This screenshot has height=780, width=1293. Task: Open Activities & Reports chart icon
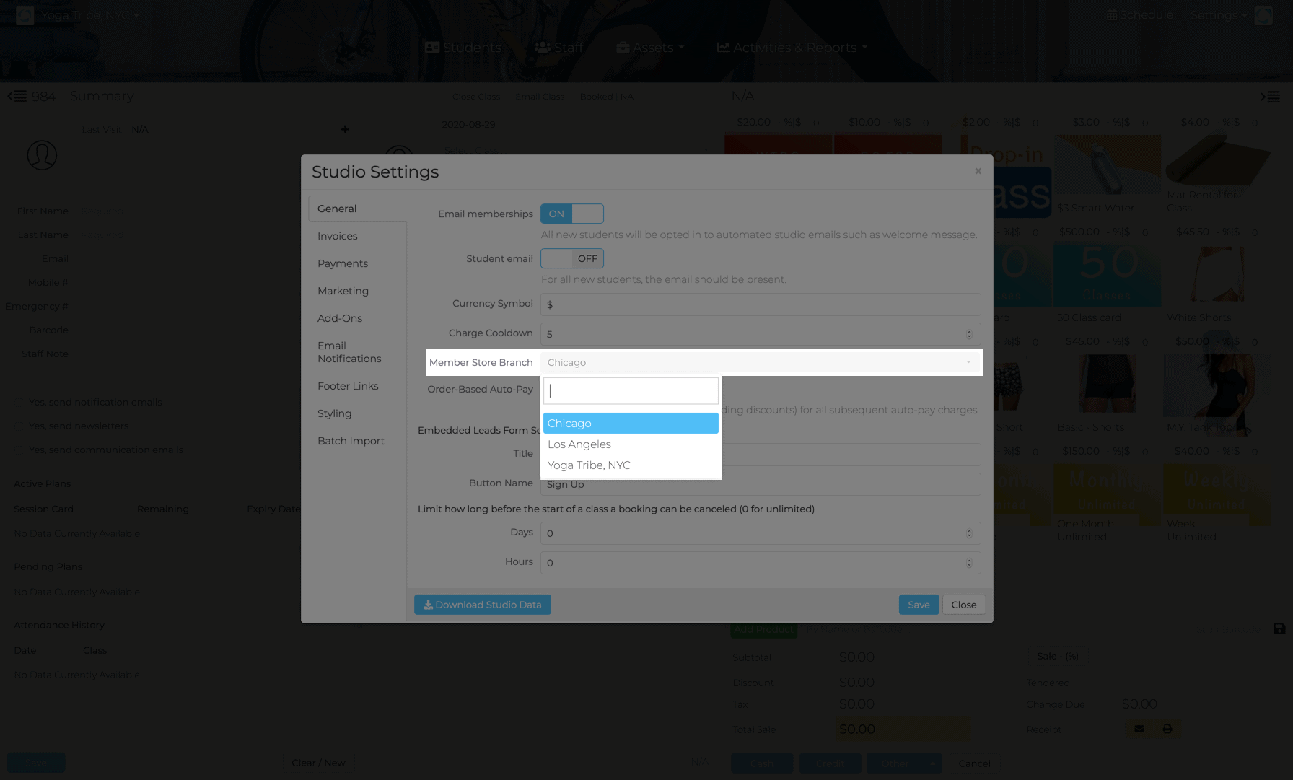tap(723, 47)
